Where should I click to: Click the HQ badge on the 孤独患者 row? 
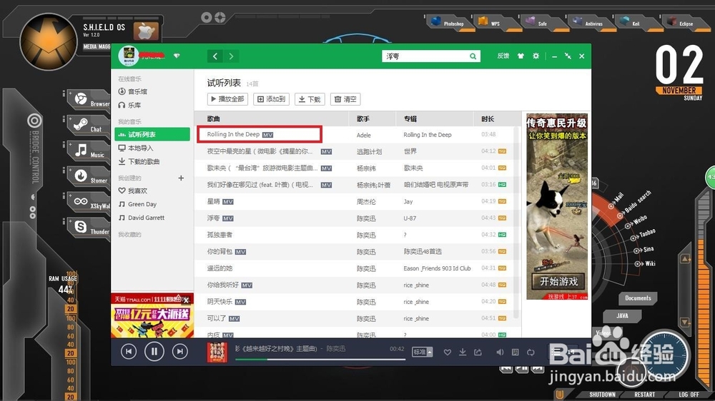[502, 235]
